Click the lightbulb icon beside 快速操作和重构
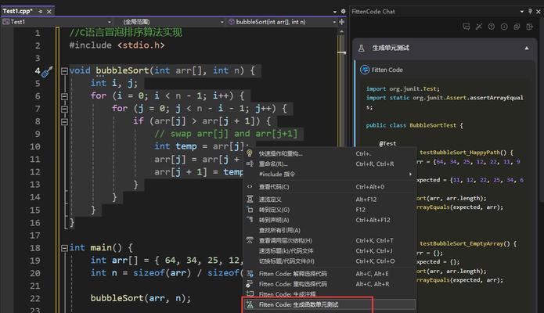Viewport: 544px width, 313px height. click(x=250, y=153)
